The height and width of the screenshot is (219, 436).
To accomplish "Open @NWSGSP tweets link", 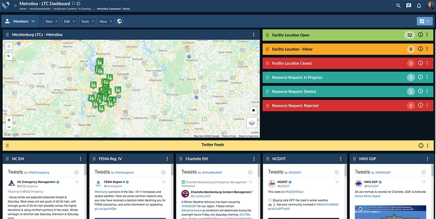I will [383, 173].
